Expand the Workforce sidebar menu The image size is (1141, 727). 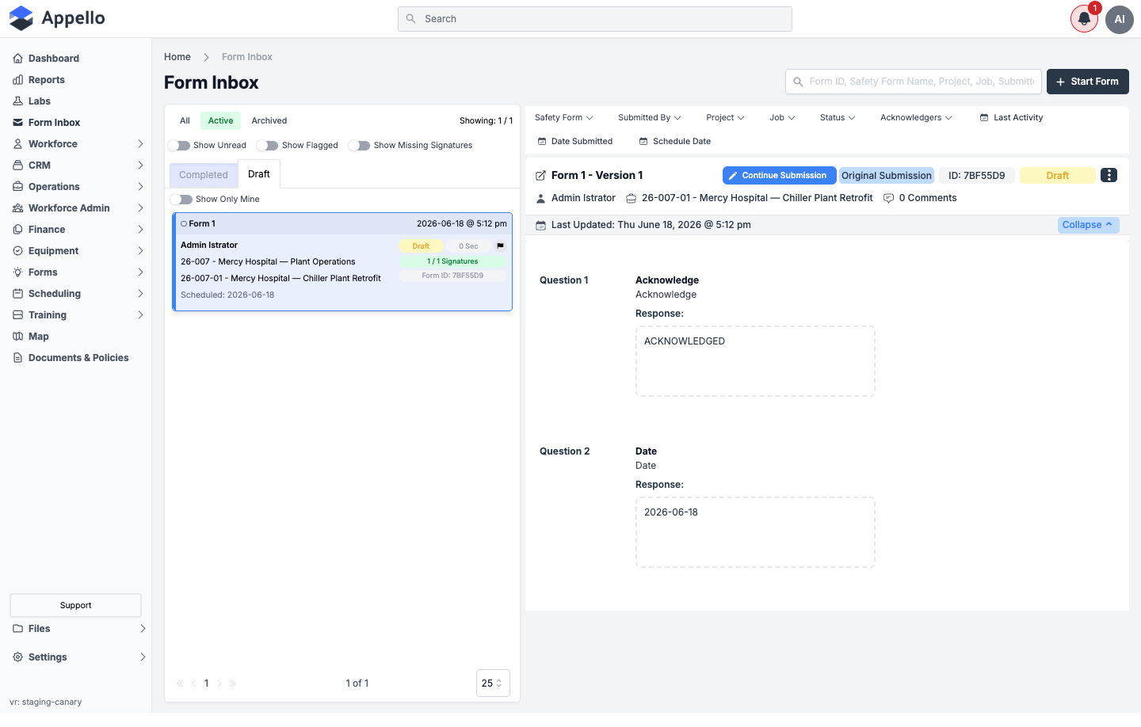[78, 144]
